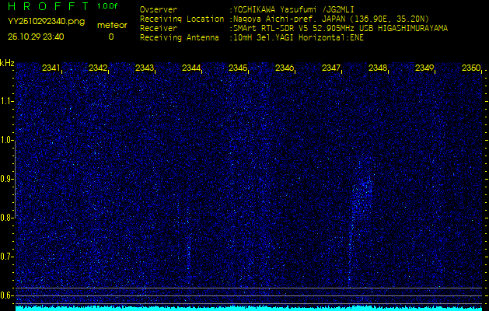The width and height of the screenshot is (489, 311).
Task: Click the kHz axis unit label
Action: [x=7, y=63]
